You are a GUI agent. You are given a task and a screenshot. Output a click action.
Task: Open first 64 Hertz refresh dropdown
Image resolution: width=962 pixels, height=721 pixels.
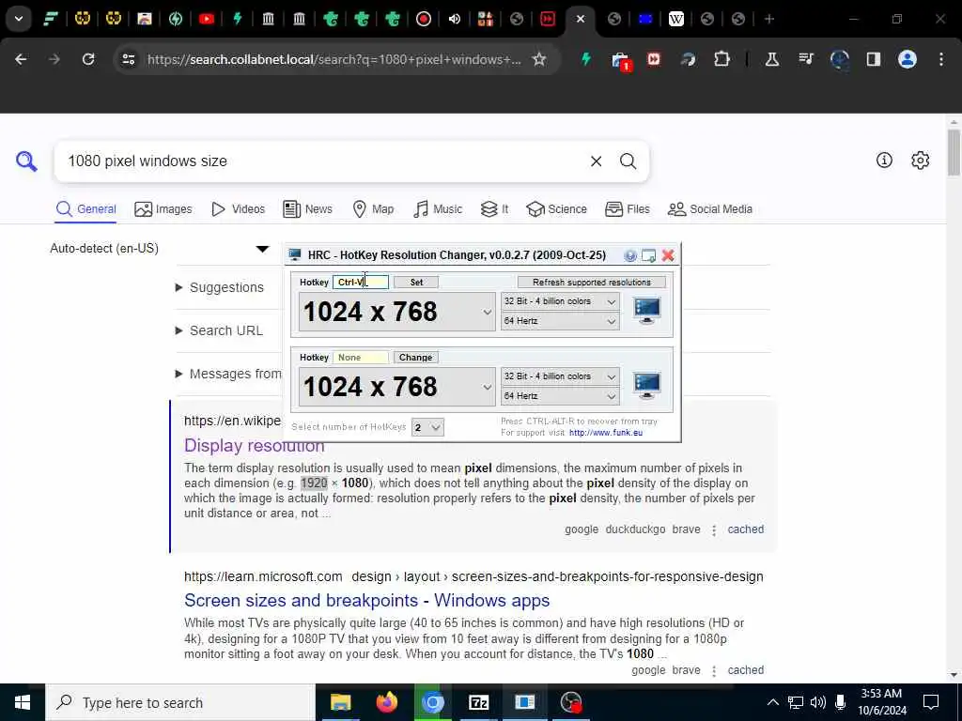(560, 321)
